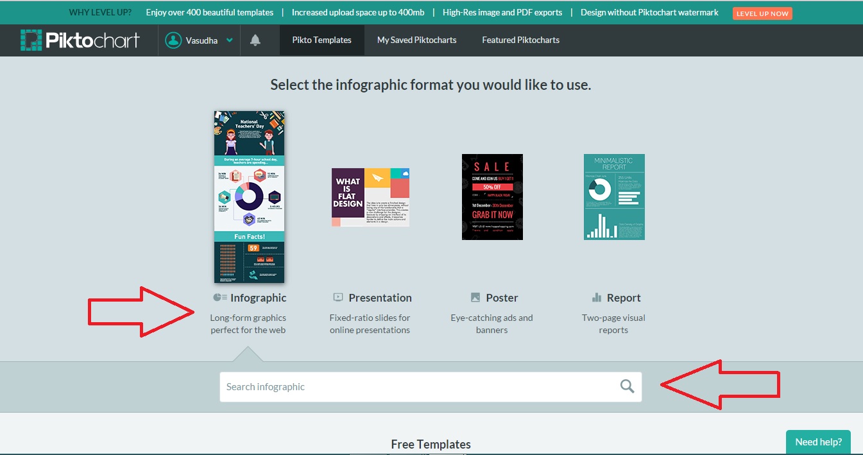
Task: Click the 'Select the infographic format' heading
Action: click(431, 85)
